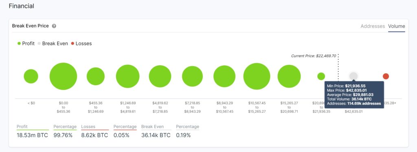Screen dimensions: 417x152
Task: Select the Volume tab
Action: 397,26
